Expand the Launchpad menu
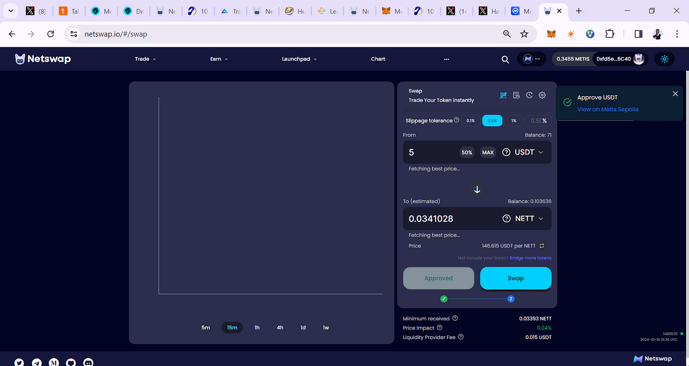 tap(299, 59)
